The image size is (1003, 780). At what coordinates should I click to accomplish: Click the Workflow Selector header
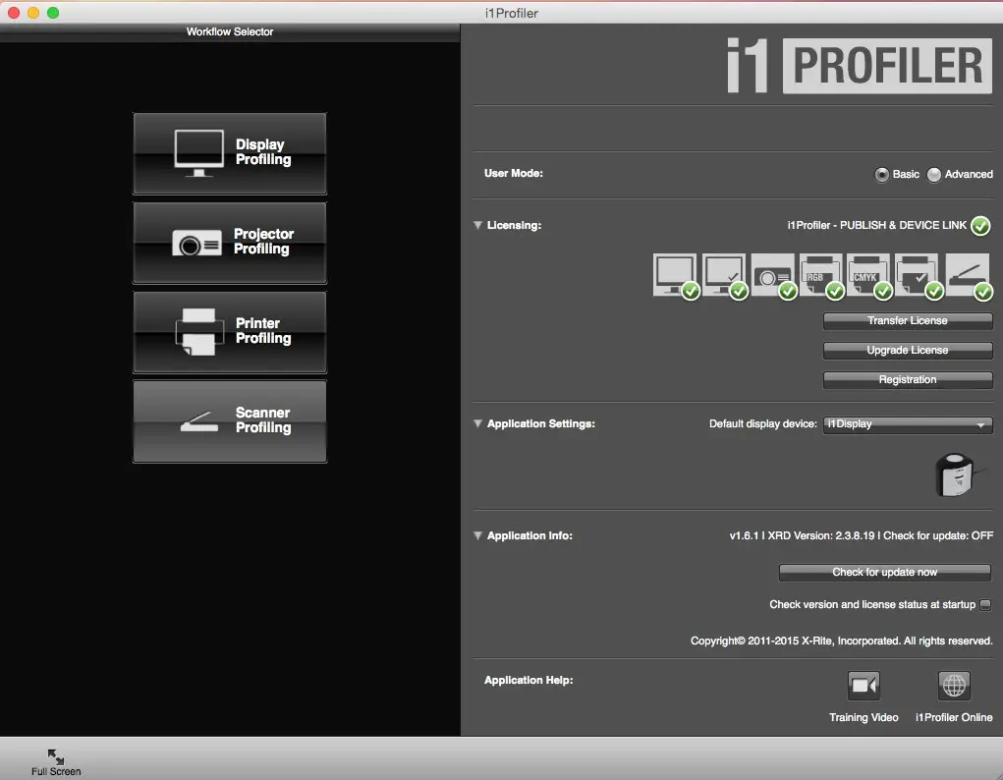coord(230,32)
